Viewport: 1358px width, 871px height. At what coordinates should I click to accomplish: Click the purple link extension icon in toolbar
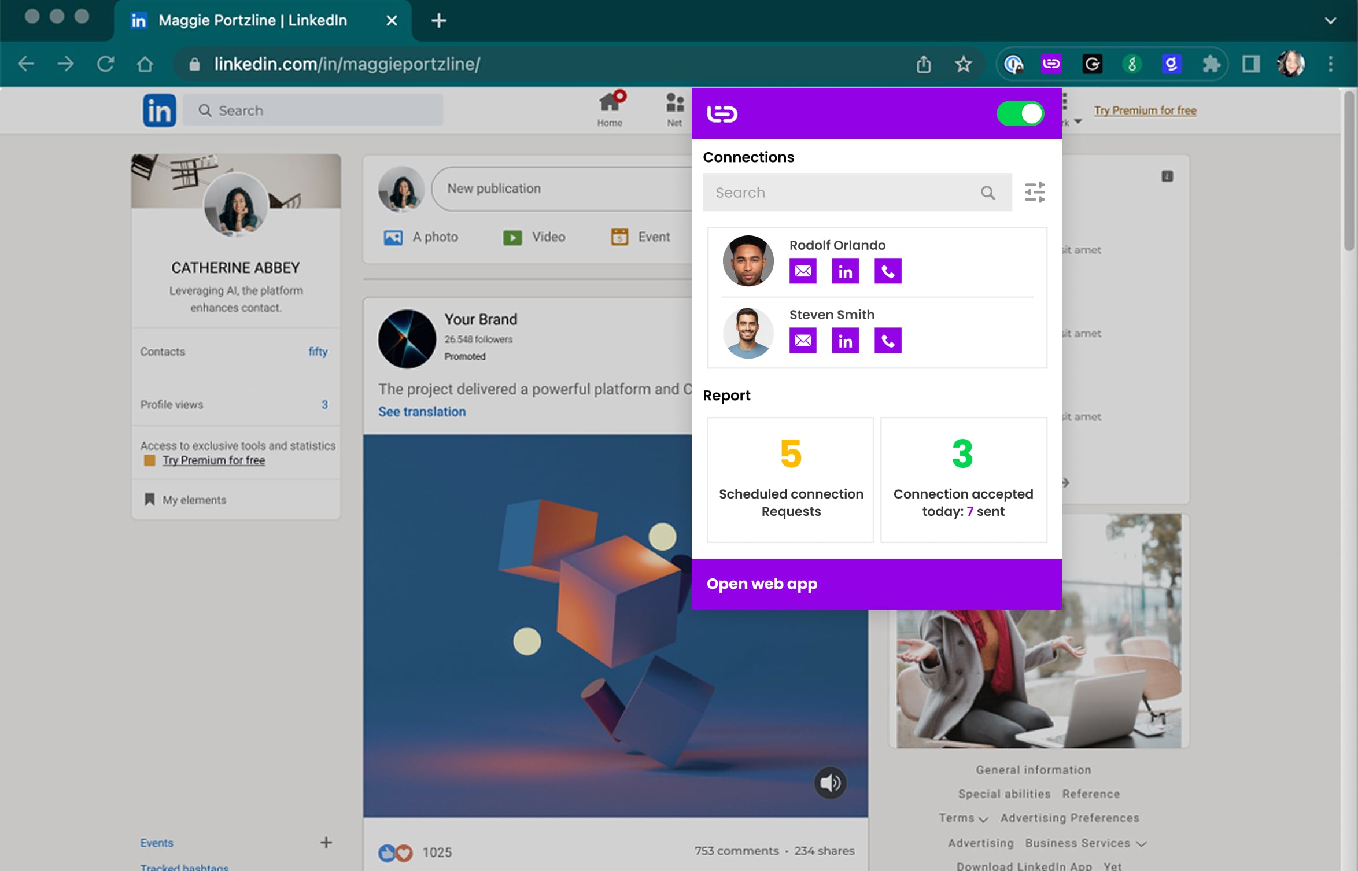pos(1051,64)
